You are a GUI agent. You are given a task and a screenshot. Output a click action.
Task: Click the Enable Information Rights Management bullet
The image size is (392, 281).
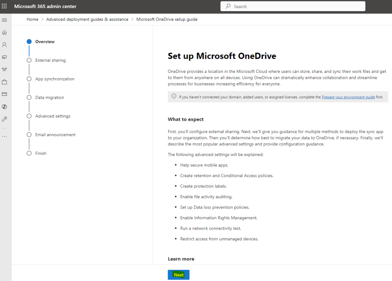pyautogui.click(x=219, y=218)
